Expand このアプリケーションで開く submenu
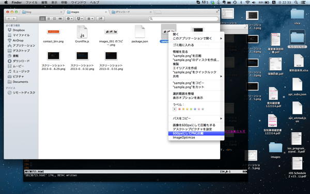310x194 pixels. [196, 38]
